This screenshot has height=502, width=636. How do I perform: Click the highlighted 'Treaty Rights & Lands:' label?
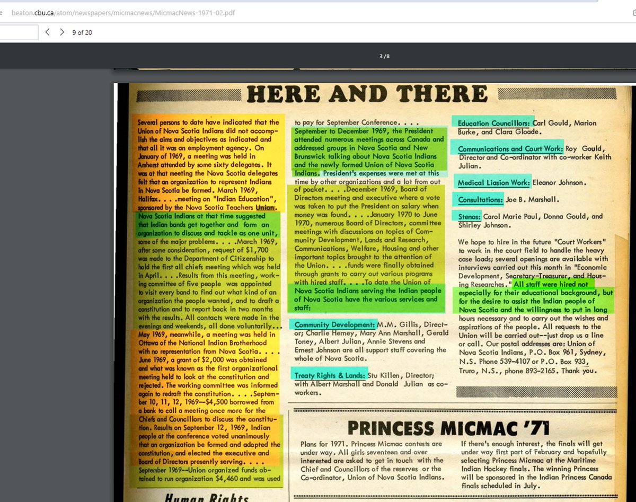pyautogui.click(x=330, y=375)
